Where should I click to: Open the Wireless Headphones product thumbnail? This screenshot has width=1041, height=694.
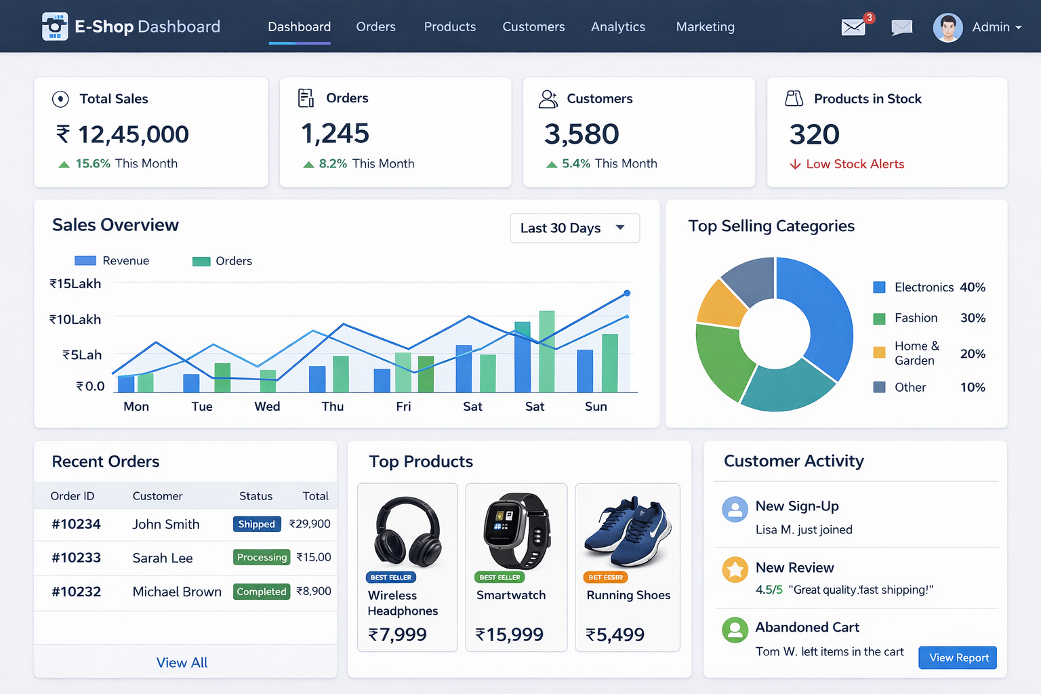pos(407,533)
